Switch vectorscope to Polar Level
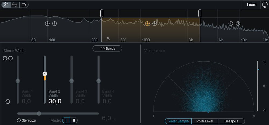The width and height of the screenshot is (269, 125). tap(205, 121)
